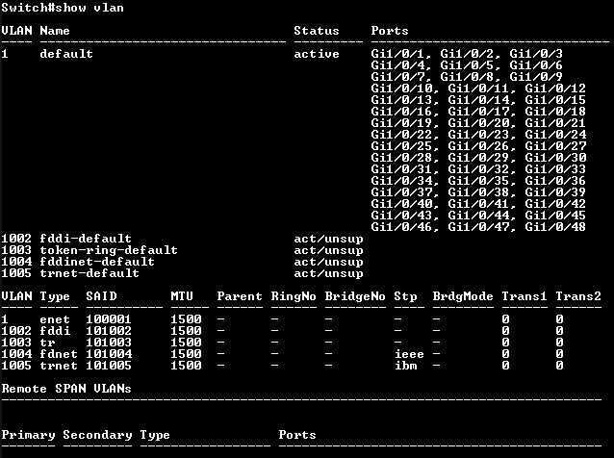Click port Gi1/0/37
The width and height of the screenshot is (614, 458).
[403, 192]
